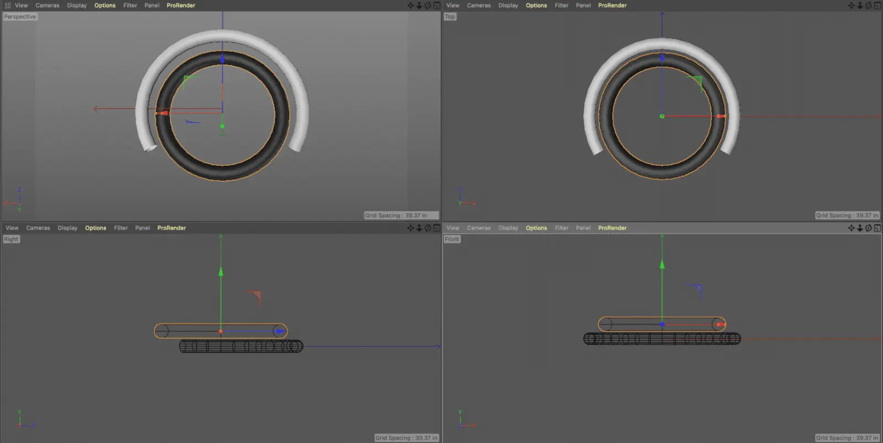
Task: Open the Options menu in Perspective viewport
Action: tap(105, 6)
